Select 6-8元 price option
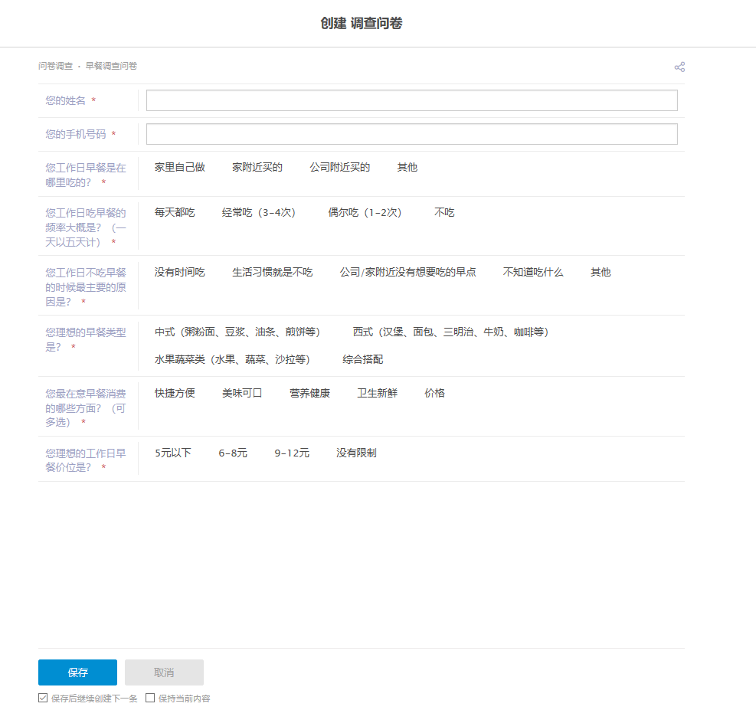Viewport: 756px width, 710px height. 233,453
